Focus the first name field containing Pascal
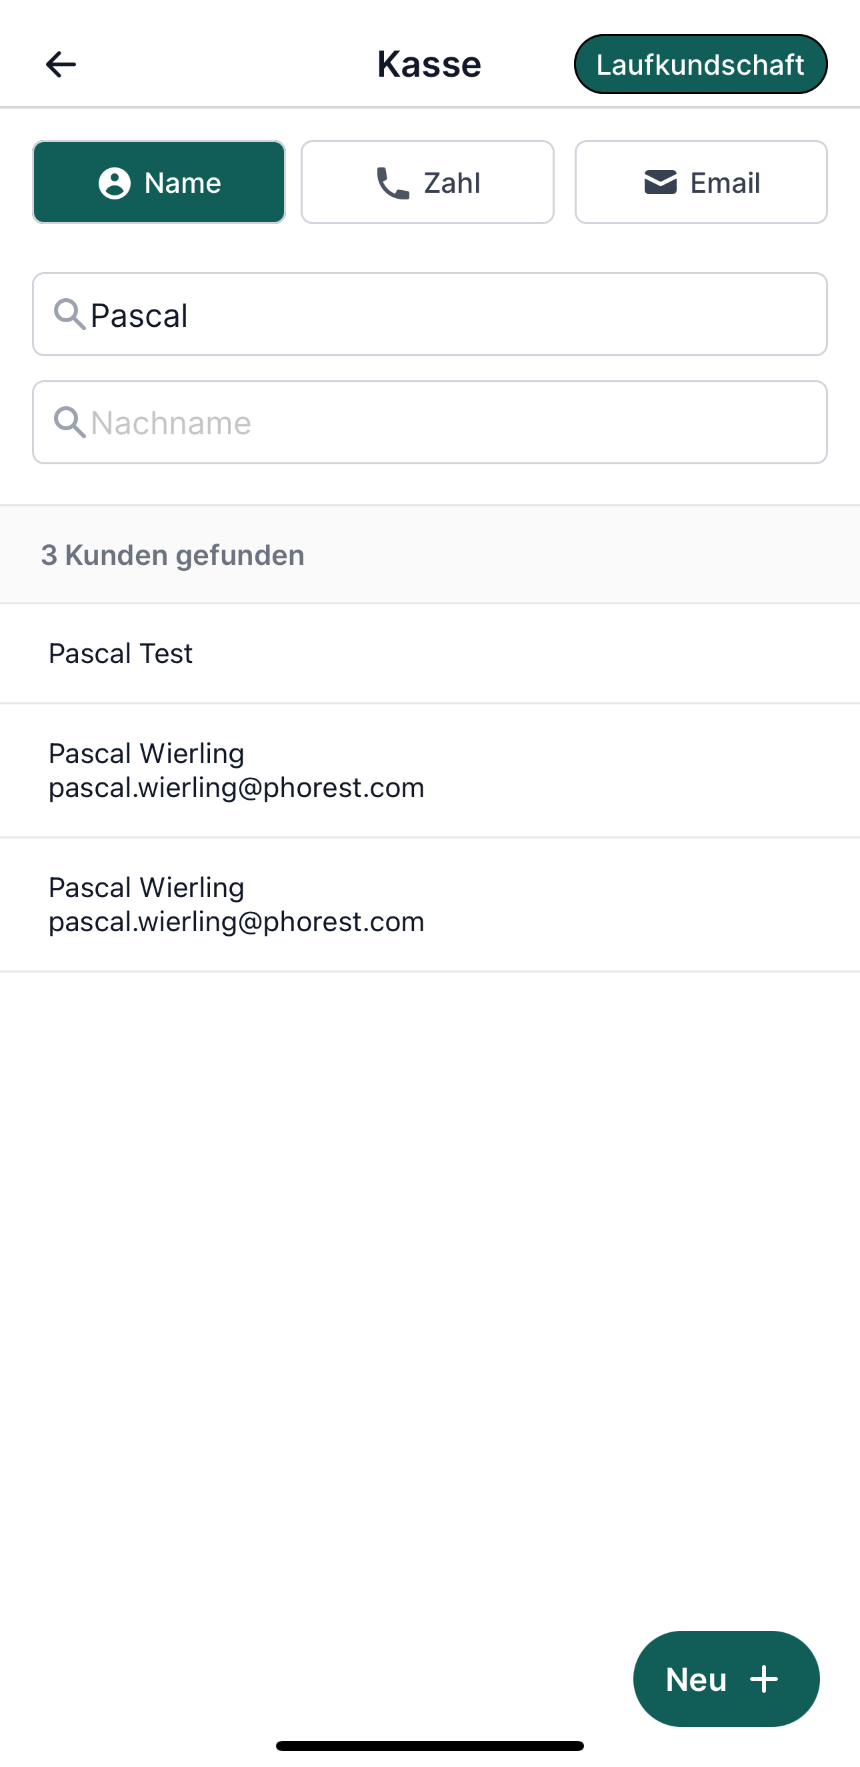This screenshot has width=860, height=1767. tap(430, 315)
